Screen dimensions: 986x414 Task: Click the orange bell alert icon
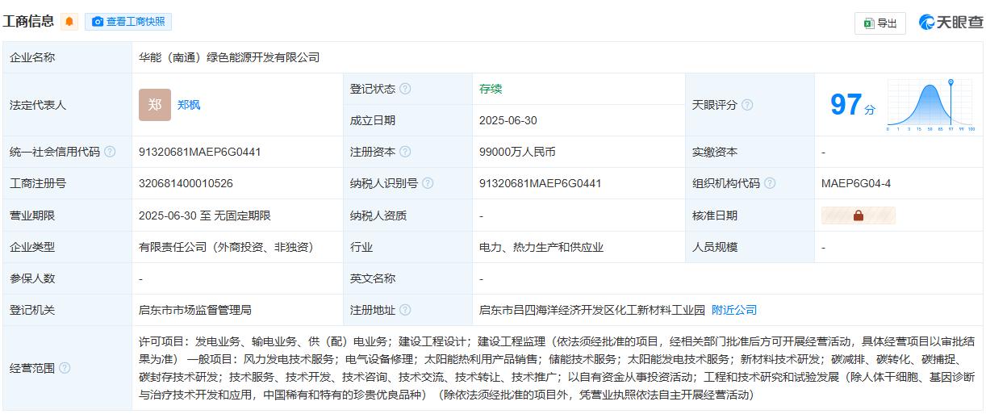tap(69, 22)
